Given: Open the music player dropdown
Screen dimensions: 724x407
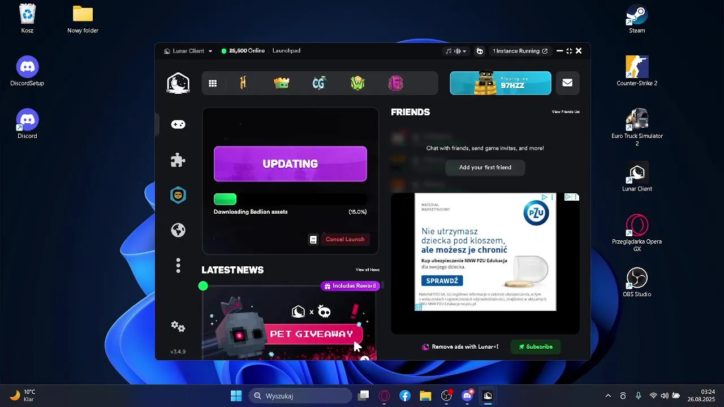Looking at the screenshot, I should click(x=456, y=51).
